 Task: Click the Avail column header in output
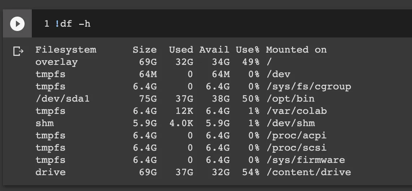point(214,50)
